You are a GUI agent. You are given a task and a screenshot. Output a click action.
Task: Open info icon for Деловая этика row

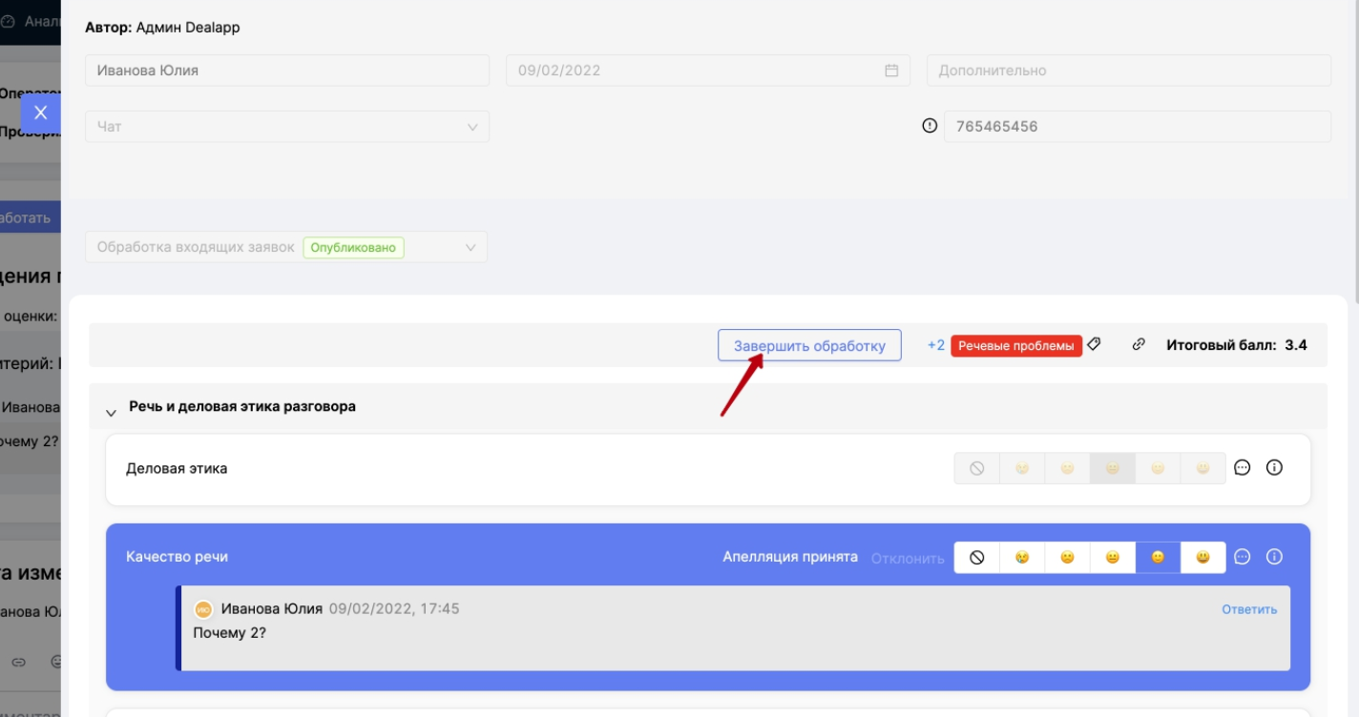pyautogui.click(x=1274, y=468)
